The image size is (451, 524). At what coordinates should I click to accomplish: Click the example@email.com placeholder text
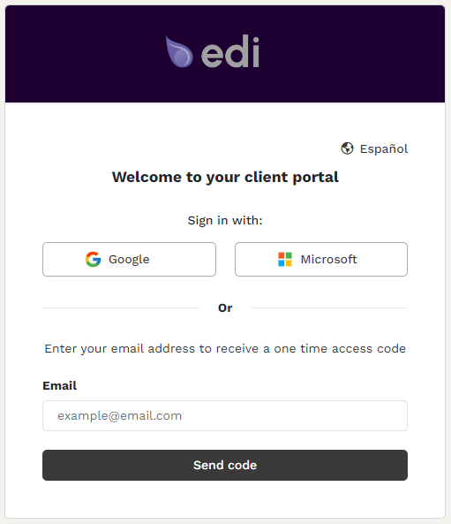pos(119,416)
